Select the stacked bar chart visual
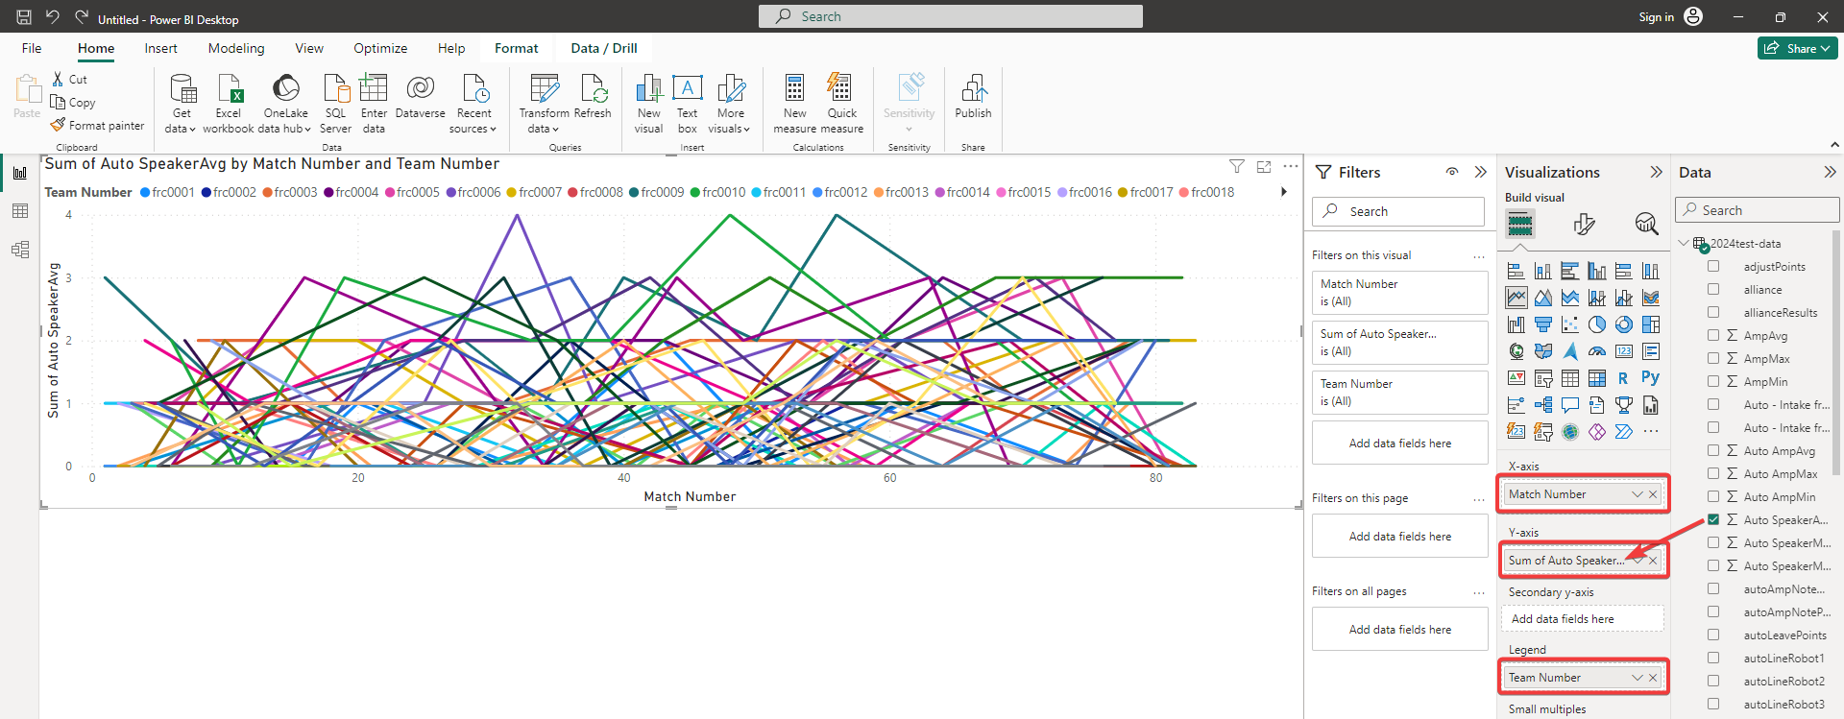The width and height of the screenshot is (1844, 719). pos(1516,271)
